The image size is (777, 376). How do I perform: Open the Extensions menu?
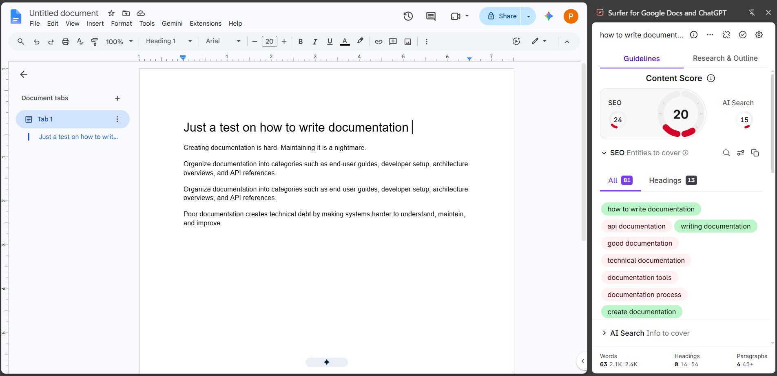click(x=206, y=24)
